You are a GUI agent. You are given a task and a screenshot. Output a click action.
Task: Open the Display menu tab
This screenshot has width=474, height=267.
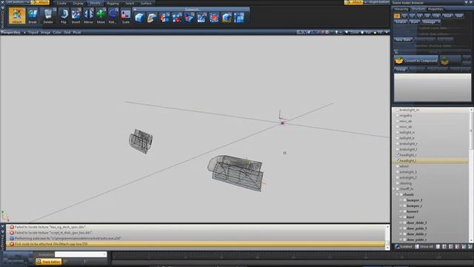coord(78,3)
